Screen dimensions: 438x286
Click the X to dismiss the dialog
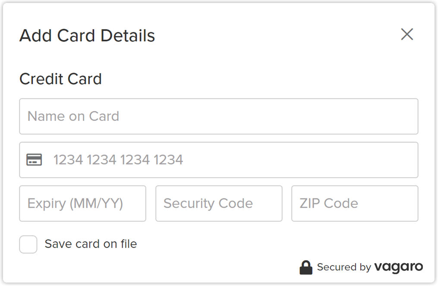(x=406, y=35)
